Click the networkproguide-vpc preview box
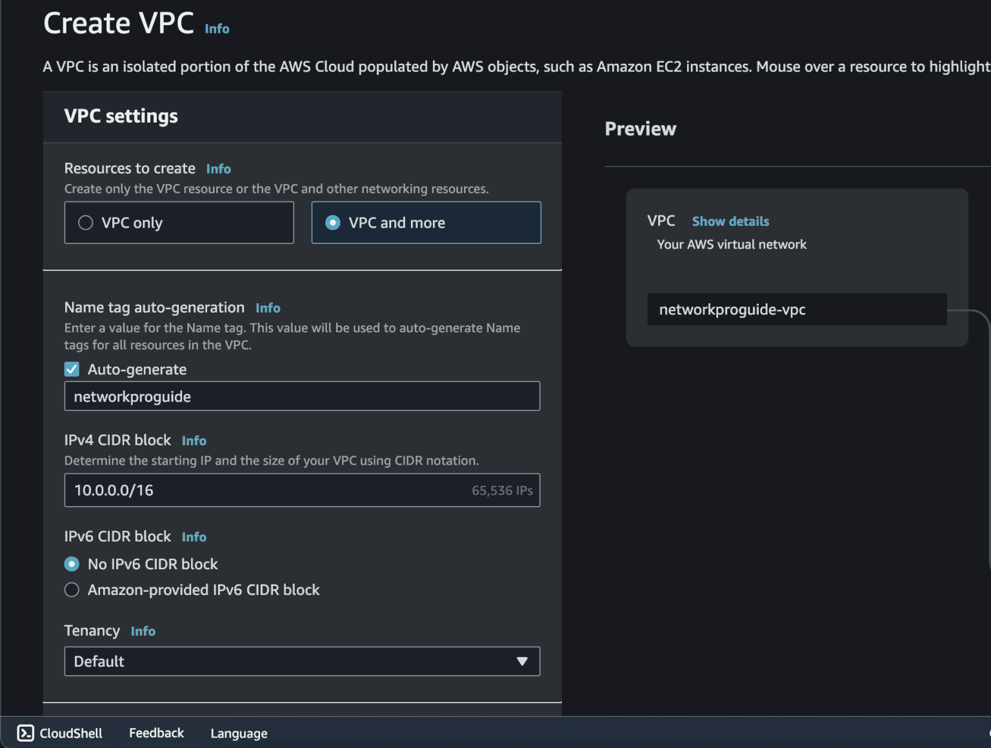The image size is (991, 748). (797, 310)
